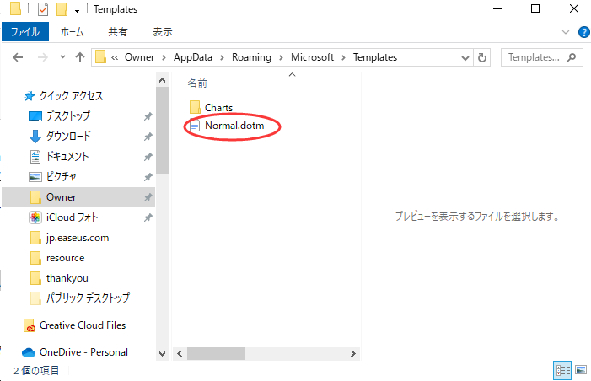Viewport: 591px width, 381px height.
Task: Switch to details view in status bar
Action: (x=562, y=370)
